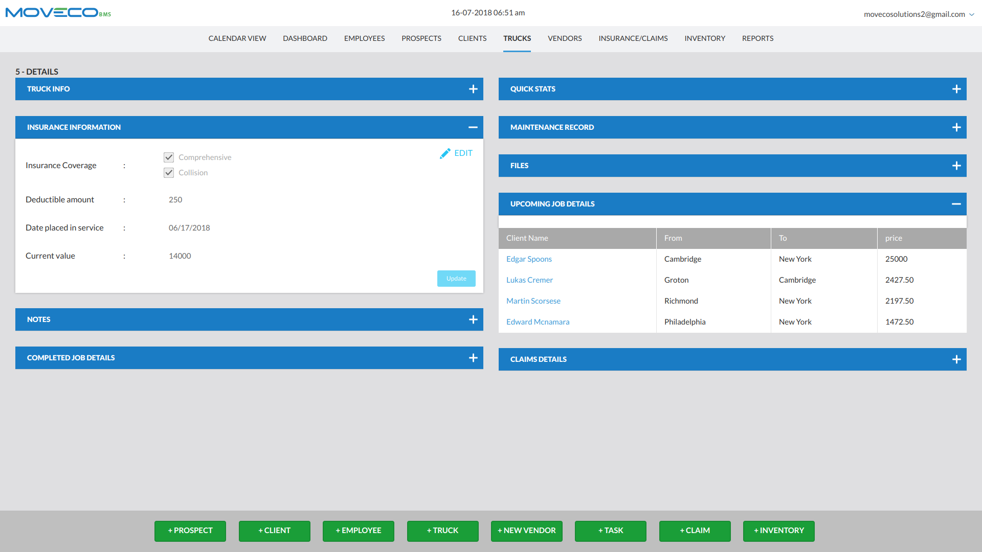Collapse Insurance Information with minus icon
Viewport: 982px width, 552px height.
473,127
